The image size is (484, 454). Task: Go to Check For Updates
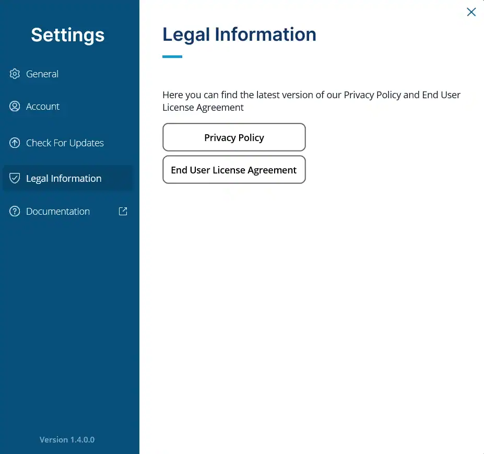65,143
